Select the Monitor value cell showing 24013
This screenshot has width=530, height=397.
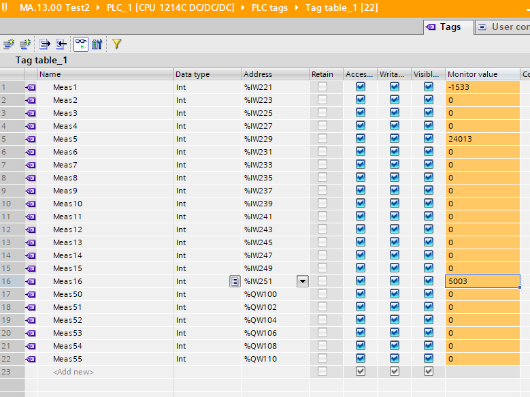pos(482,139)
